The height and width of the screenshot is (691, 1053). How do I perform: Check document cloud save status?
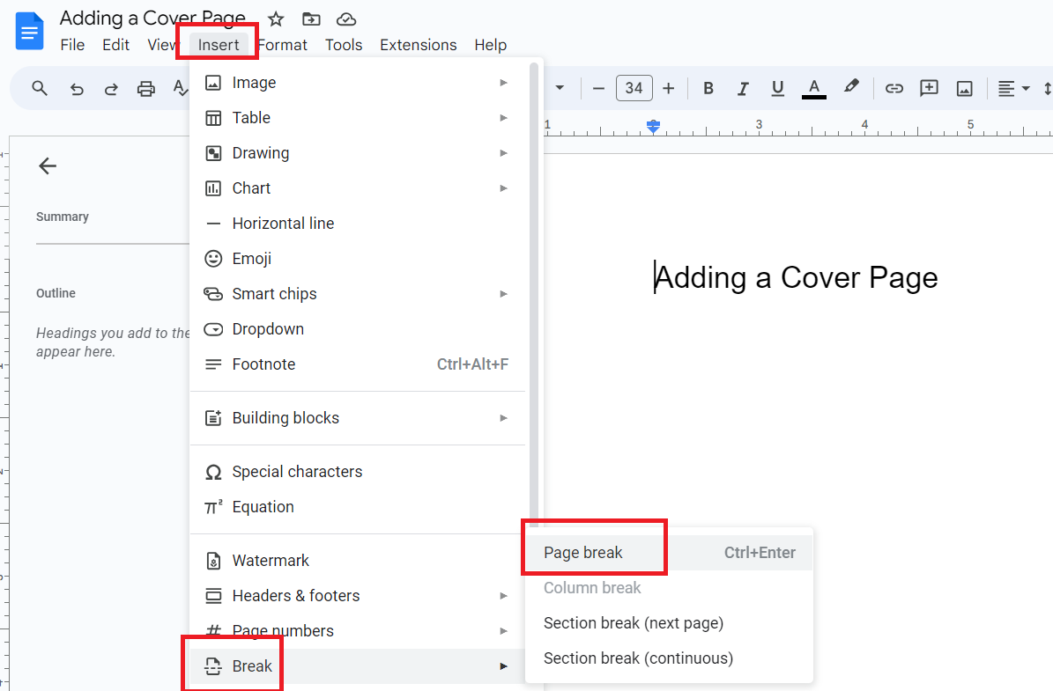[x=345, y=18]
